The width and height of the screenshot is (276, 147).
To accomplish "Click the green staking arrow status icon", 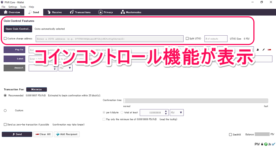I will click(266, 144).
